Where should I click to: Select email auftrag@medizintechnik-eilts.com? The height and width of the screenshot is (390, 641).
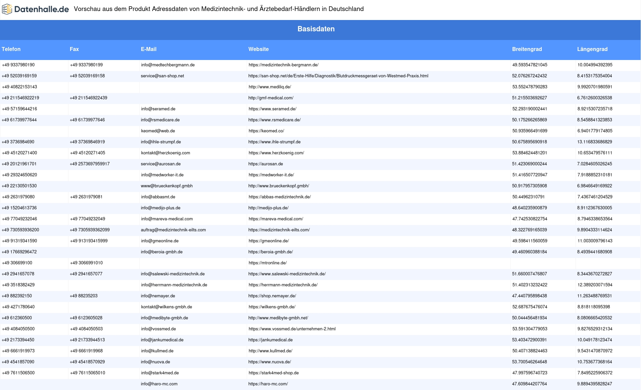pyautogui.click(x=173, y=230)
